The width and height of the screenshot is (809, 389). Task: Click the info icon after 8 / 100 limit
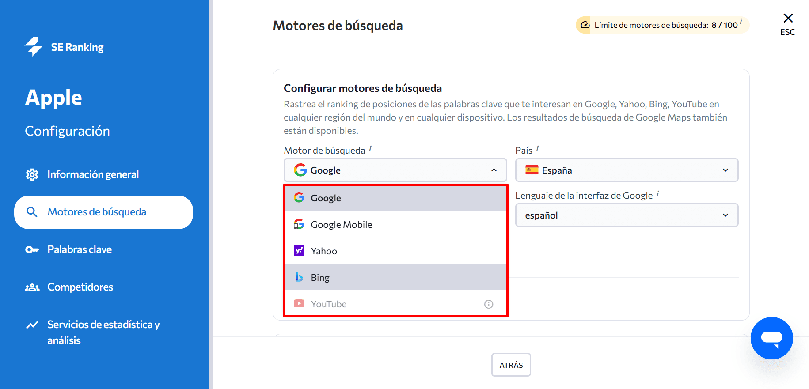click(x=741, y=22)
